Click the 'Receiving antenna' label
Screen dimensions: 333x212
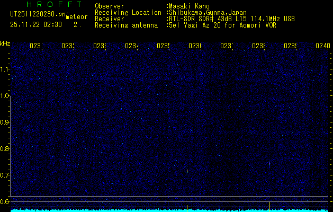click(x=126, y=25)
